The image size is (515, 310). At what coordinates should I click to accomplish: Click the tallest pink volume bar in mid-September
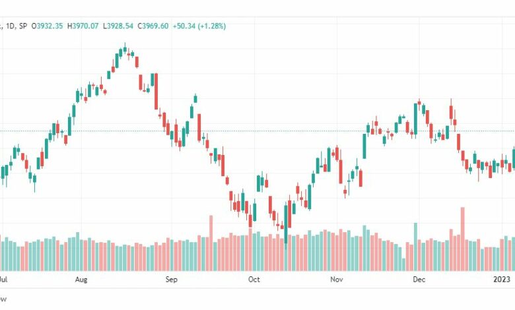pyautogui.click(x=211, y=243)
